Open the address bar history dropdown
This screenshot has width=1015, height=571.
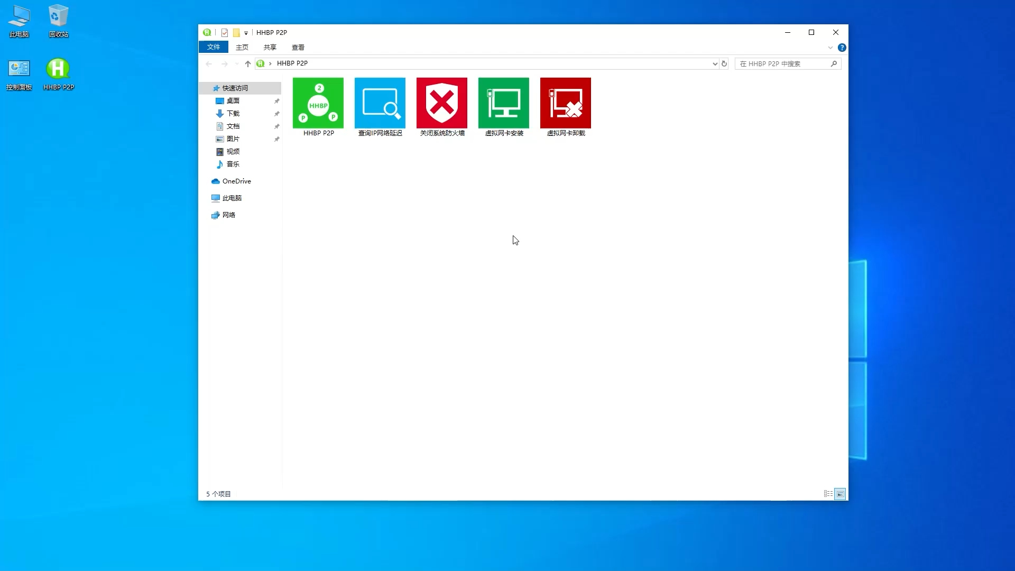[715, 63]
